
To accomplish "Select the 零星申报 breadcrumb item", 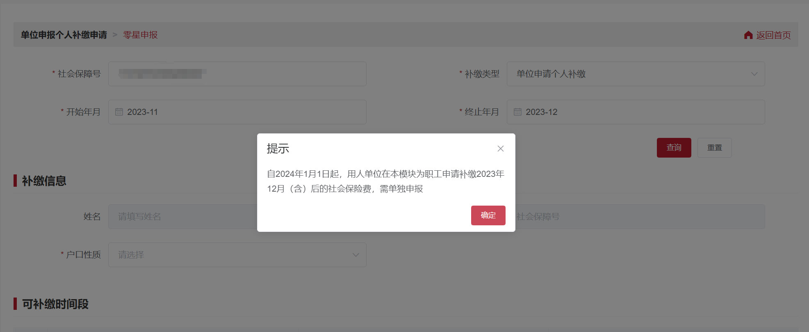I will (140, 35).
